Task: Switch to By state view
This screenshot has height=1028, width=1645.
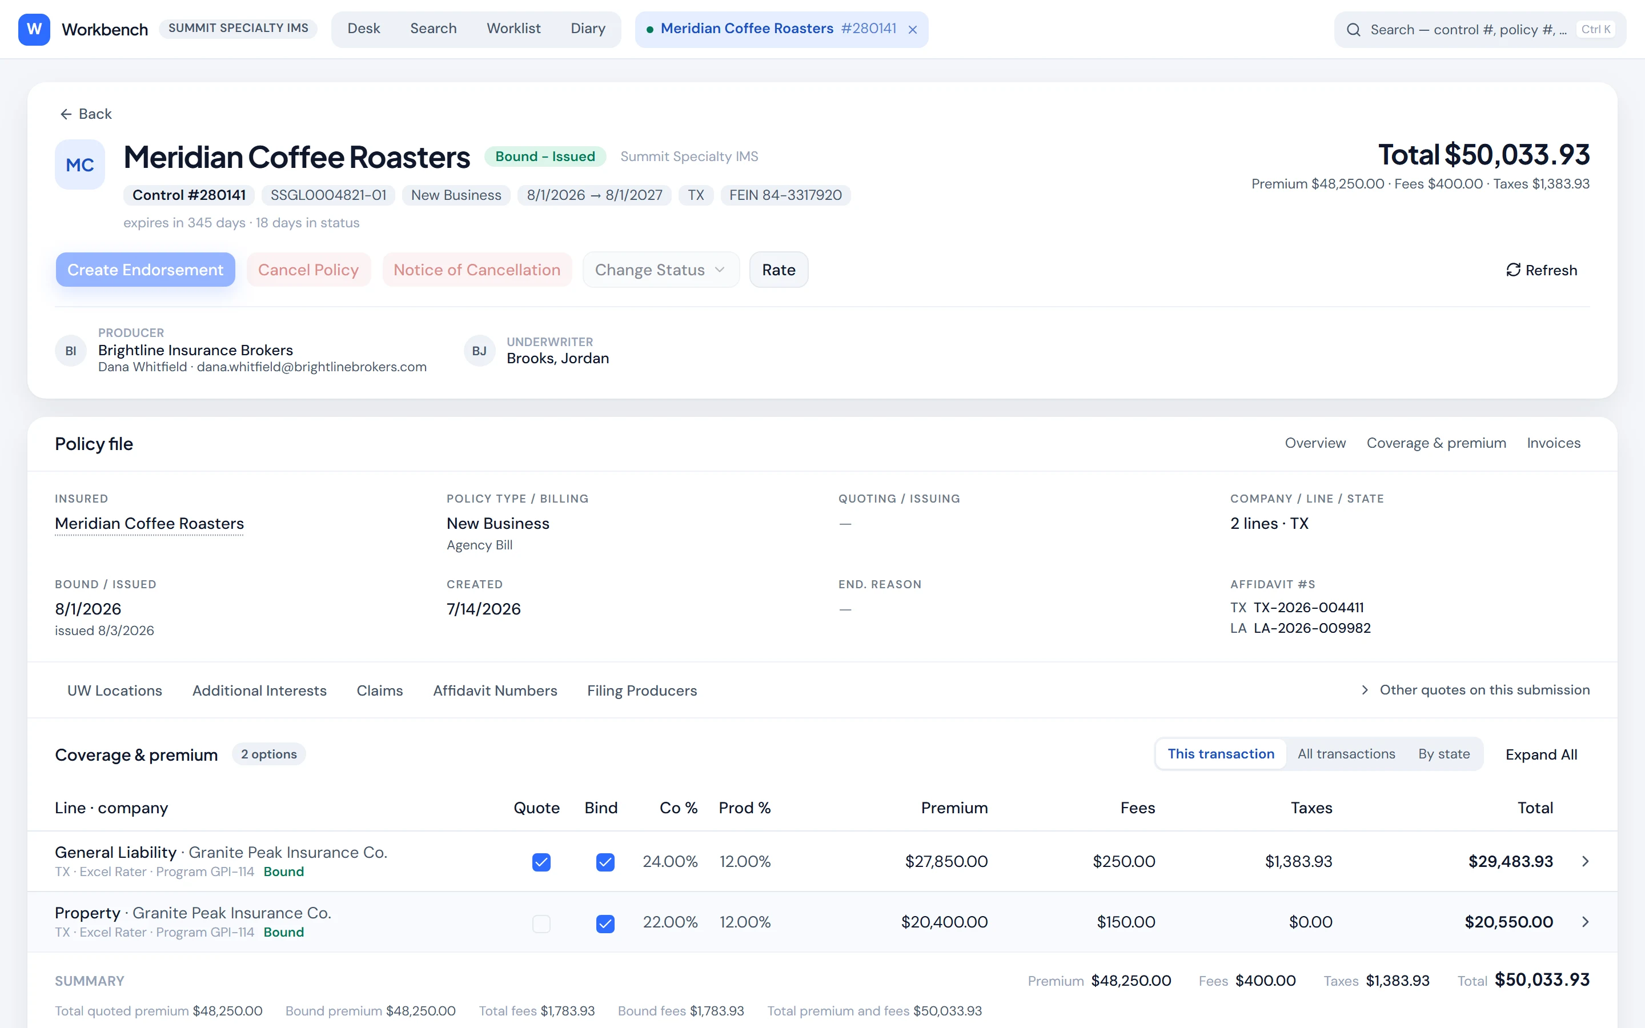Action: (x=1444, y=754)
